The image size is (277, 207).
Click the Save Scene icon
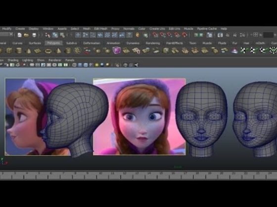point(34,35)
